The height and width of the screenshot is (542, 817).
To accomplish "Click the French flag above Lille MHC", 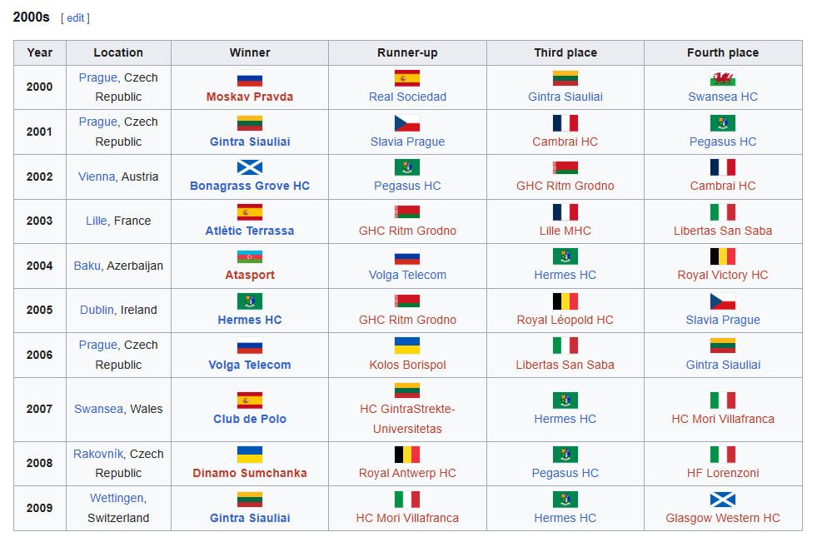I will (565, 212).
